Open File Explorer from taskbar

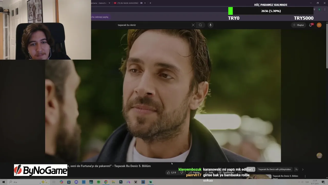(x=113, y=182)
